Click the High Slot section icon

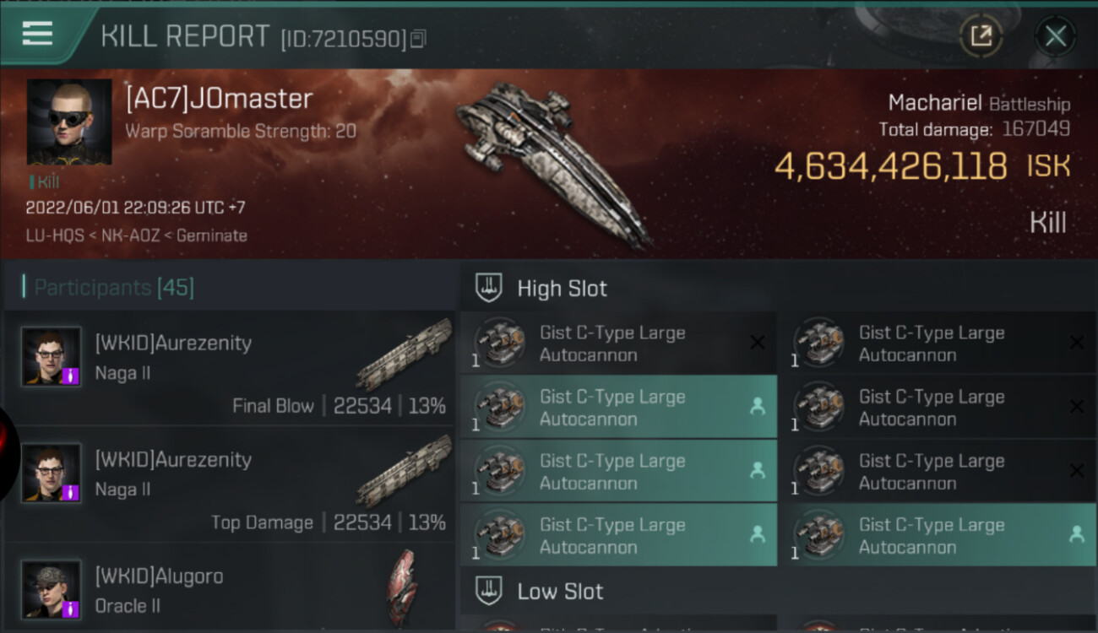click(x=490, y=288)
